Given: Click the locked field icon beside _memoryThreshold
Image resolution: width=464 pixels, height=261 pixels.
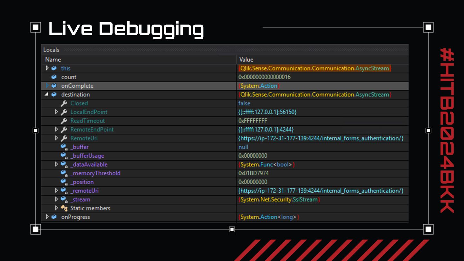Looking at the screenshot, I should 64,173.
